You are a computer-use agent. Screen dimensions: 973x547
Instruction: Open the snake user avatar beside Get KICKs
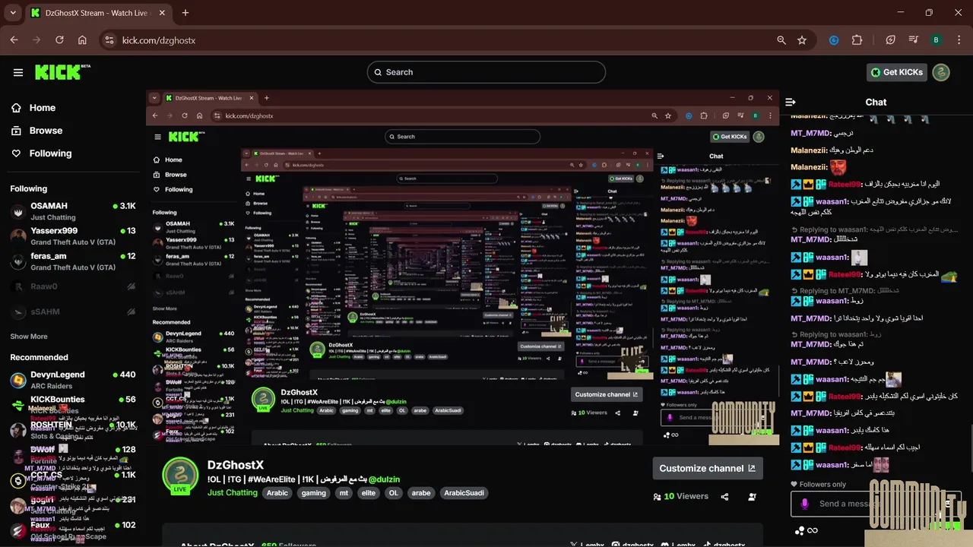tap(941, 72)
